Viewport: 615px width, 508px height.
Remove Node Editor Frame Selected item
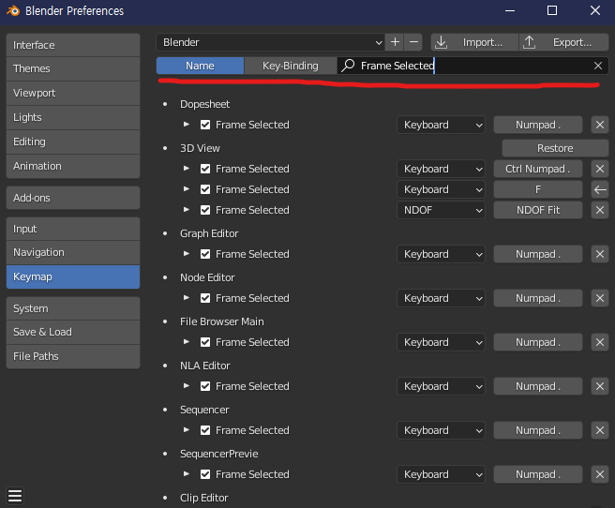click(x=600, y=298)
